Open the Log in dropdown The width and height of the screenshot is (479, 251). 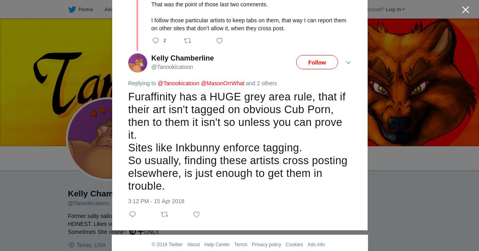coord(395,10)
